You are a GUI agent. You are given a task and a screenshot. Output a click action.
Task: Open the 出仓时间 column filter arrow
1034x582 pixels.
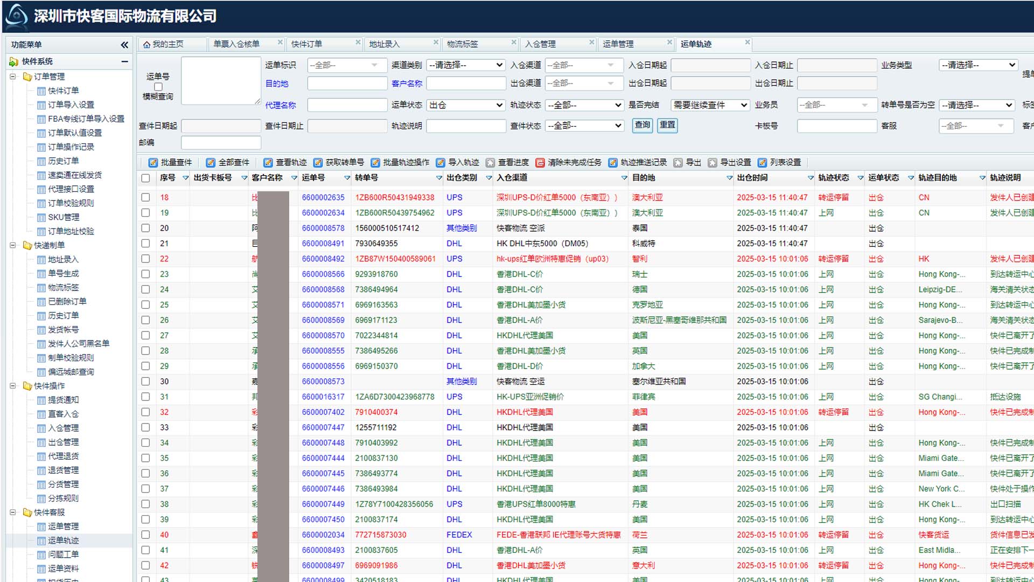811,178
